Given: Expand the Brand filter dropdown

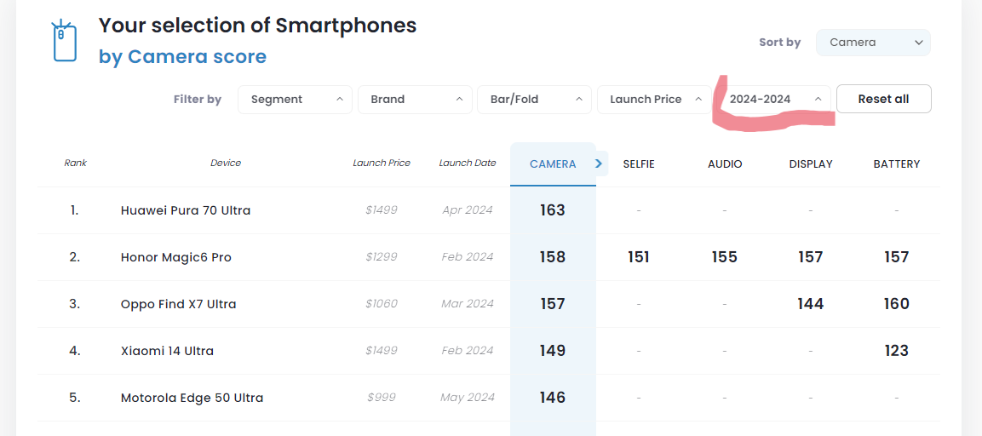Looking at the screenshot, I should click(415, 100).
